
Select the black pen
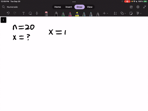pyautogui.click(x=56, y=14)
